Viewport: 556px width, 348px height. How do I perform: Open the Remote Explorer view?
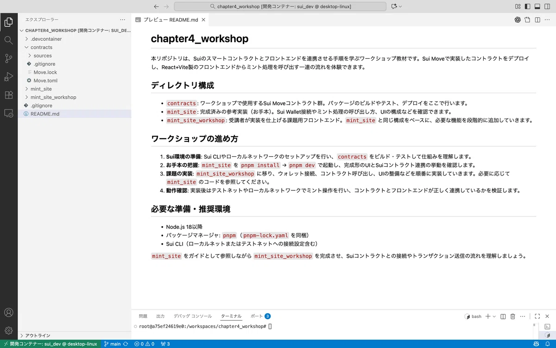coord(8,113)
